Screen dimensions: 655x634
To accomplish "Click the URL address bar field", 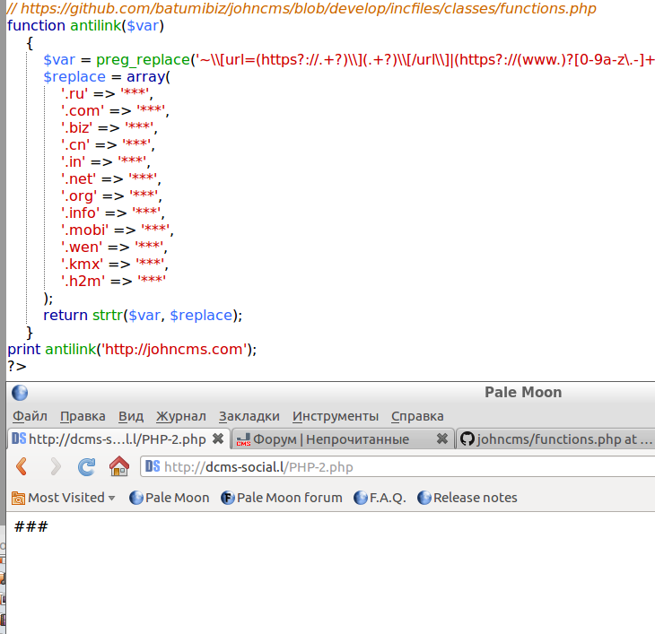I will coord(404,466).
